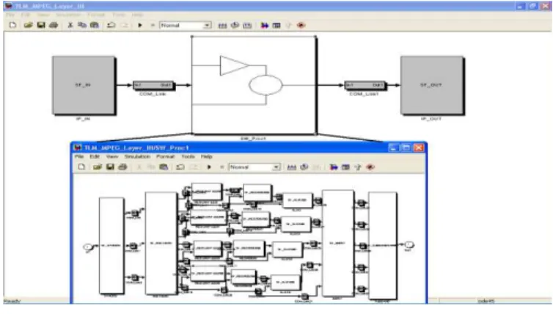Open Edit menu in SW_Proc1 window
553x314 pixels.
pos(95,156)
